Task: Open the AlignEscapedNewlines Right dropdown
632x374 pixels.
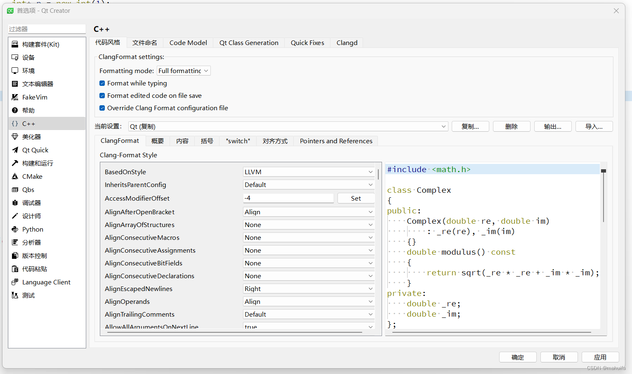Action: point(309,289)
